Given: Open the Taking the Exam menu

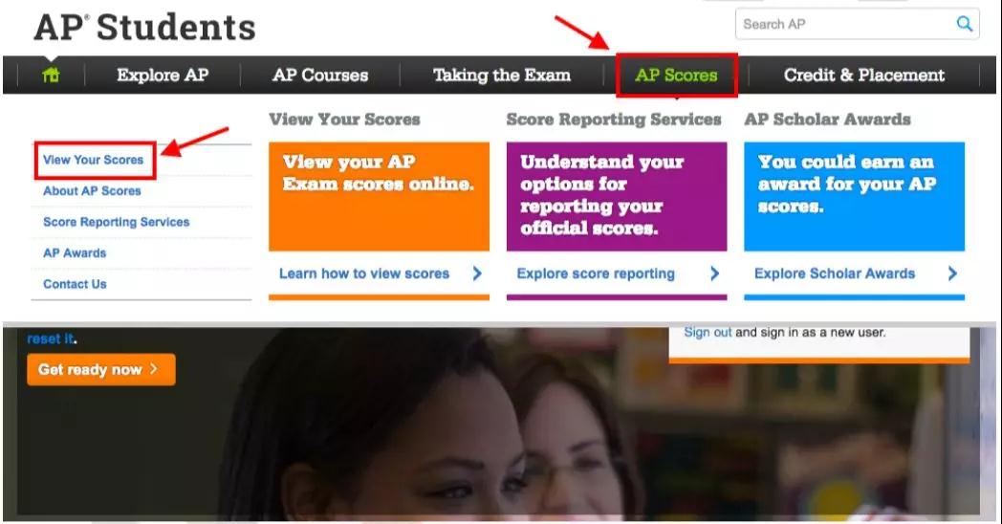Looking at the screenshot, I should coord(502,75).
